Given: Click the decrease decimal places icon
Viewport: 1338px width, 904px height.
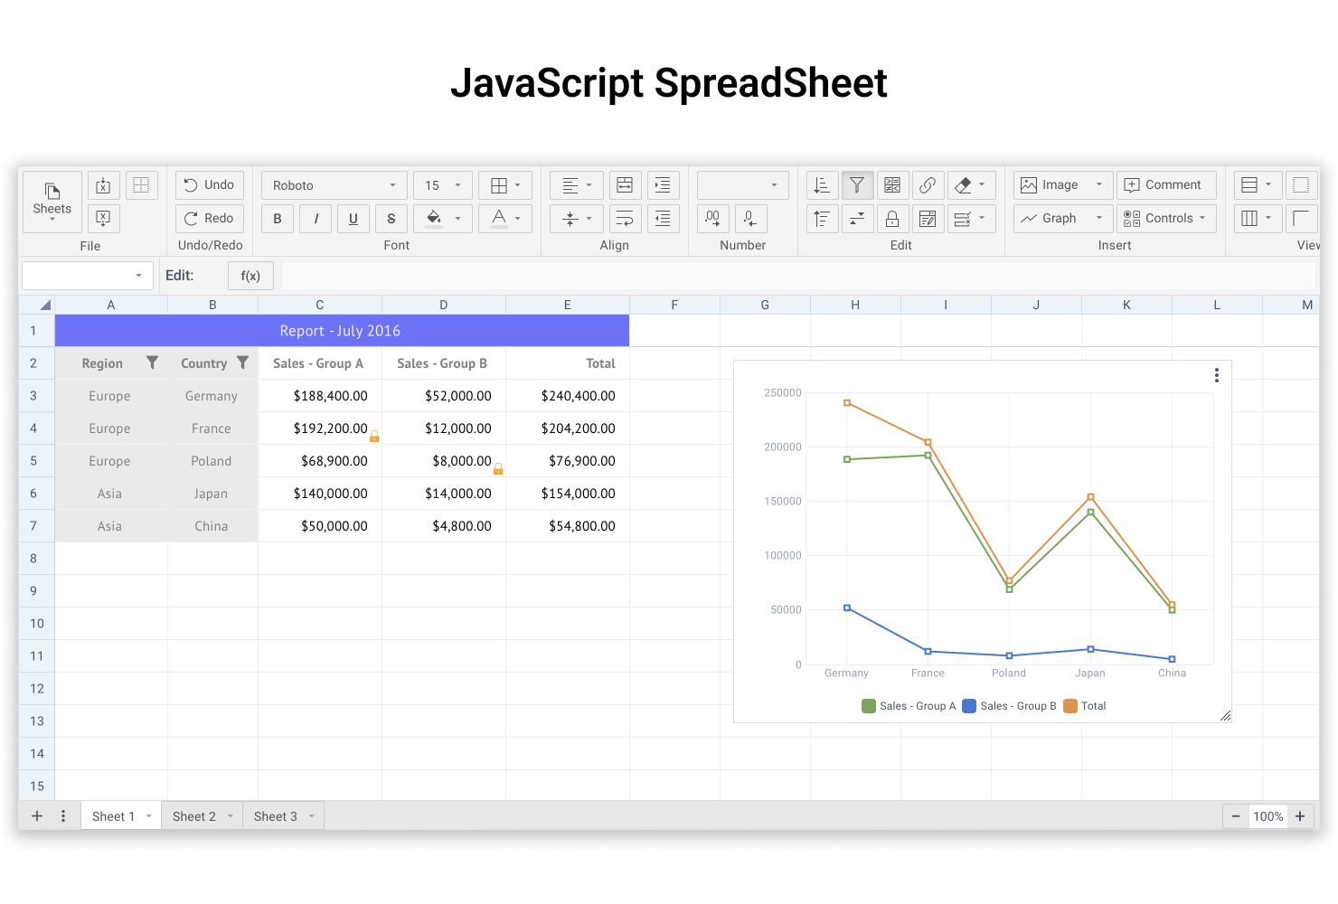Looking at the screenshot, I should tap(751, 218).
